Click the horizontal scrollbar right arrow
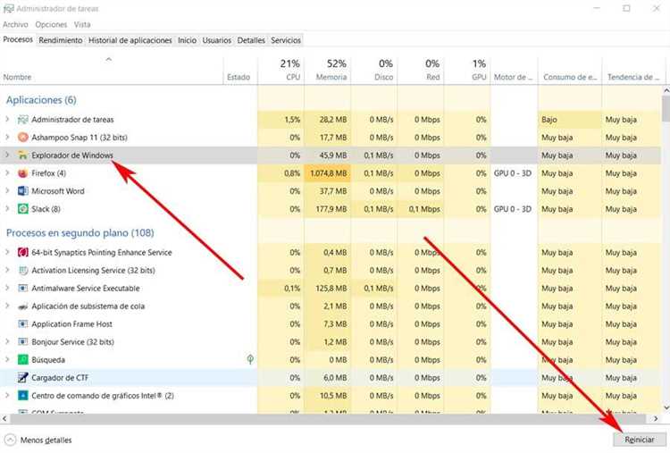This screenshot has width=670, height=453. coord(656,419)
